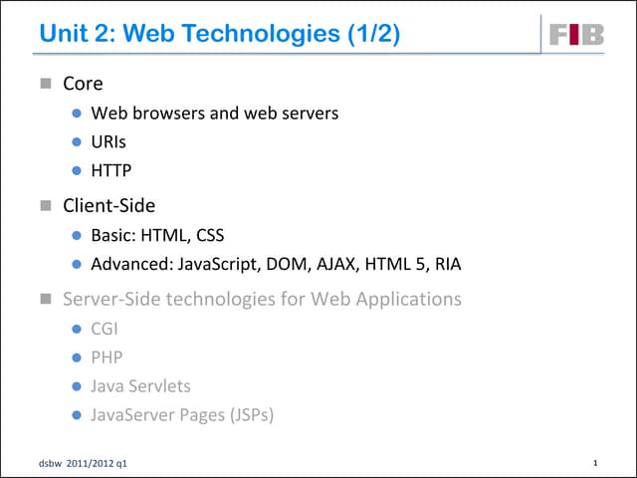Screen dimensions: 637x478
Task: Select the Client-Side heading text
Action: pyautogui.click(x=109, y=206)
